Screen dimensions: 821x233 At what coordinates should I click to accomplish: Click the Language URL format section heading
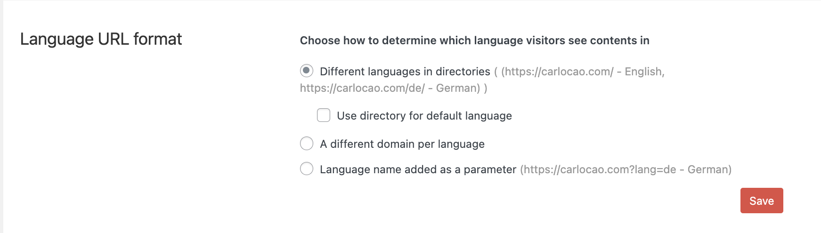101,39
